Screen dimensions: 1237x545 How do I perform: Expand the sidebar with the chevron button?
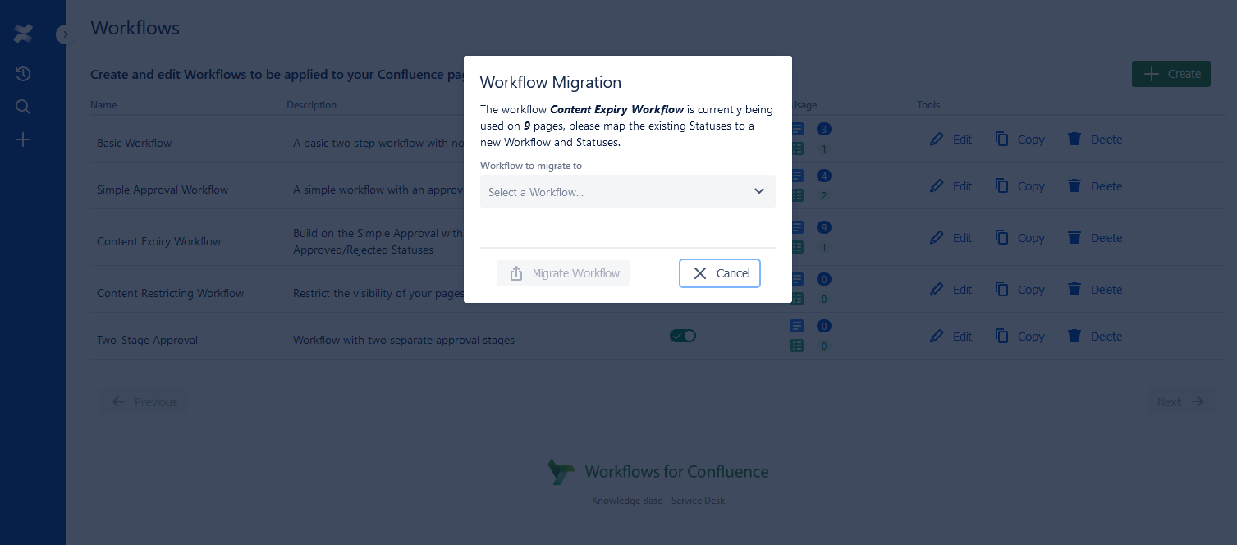pyautogui.click(x=66, y=34)
